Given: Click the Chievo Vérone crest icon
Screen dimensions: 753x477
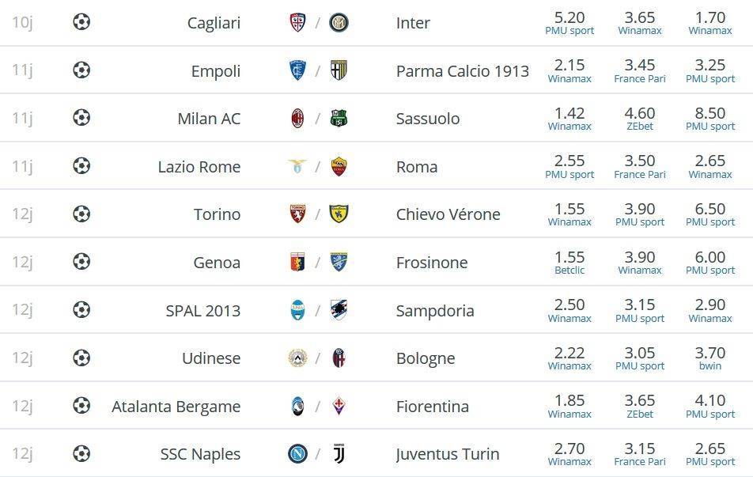Looking at the screenshot, I should pos(339,214).
